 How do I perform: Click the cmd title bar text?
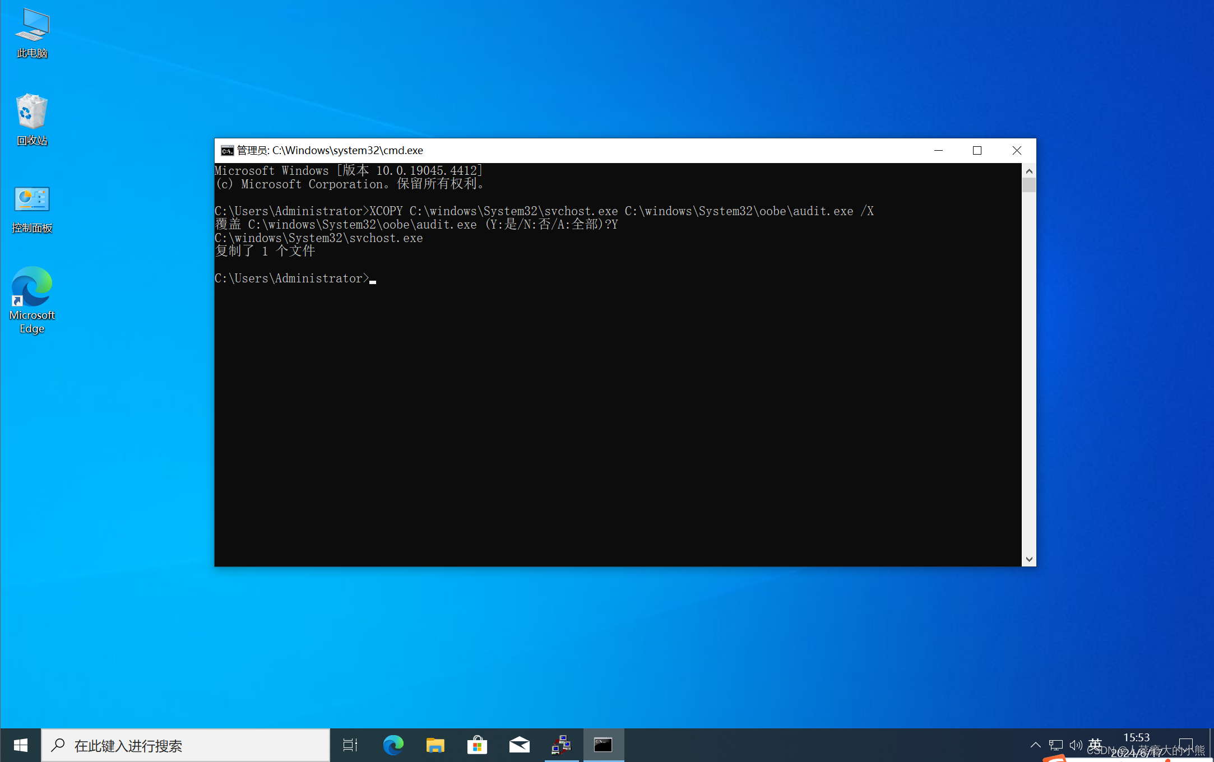pos(330,151)
